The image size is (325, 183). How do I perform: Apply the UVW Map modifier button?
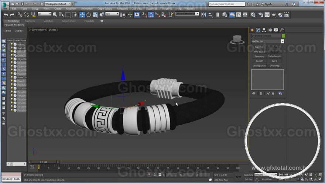pyautogui.click(x=274, y=66)
